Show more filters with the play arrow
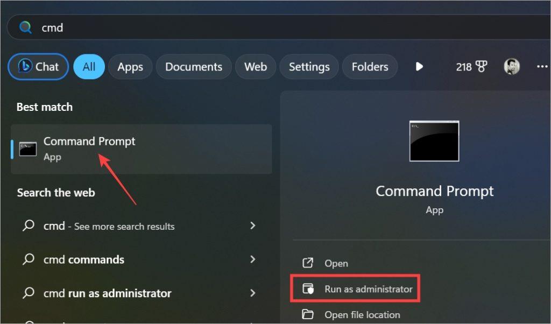Image resolution: width=551 pixels, height=324 pixels. point(419,66)
